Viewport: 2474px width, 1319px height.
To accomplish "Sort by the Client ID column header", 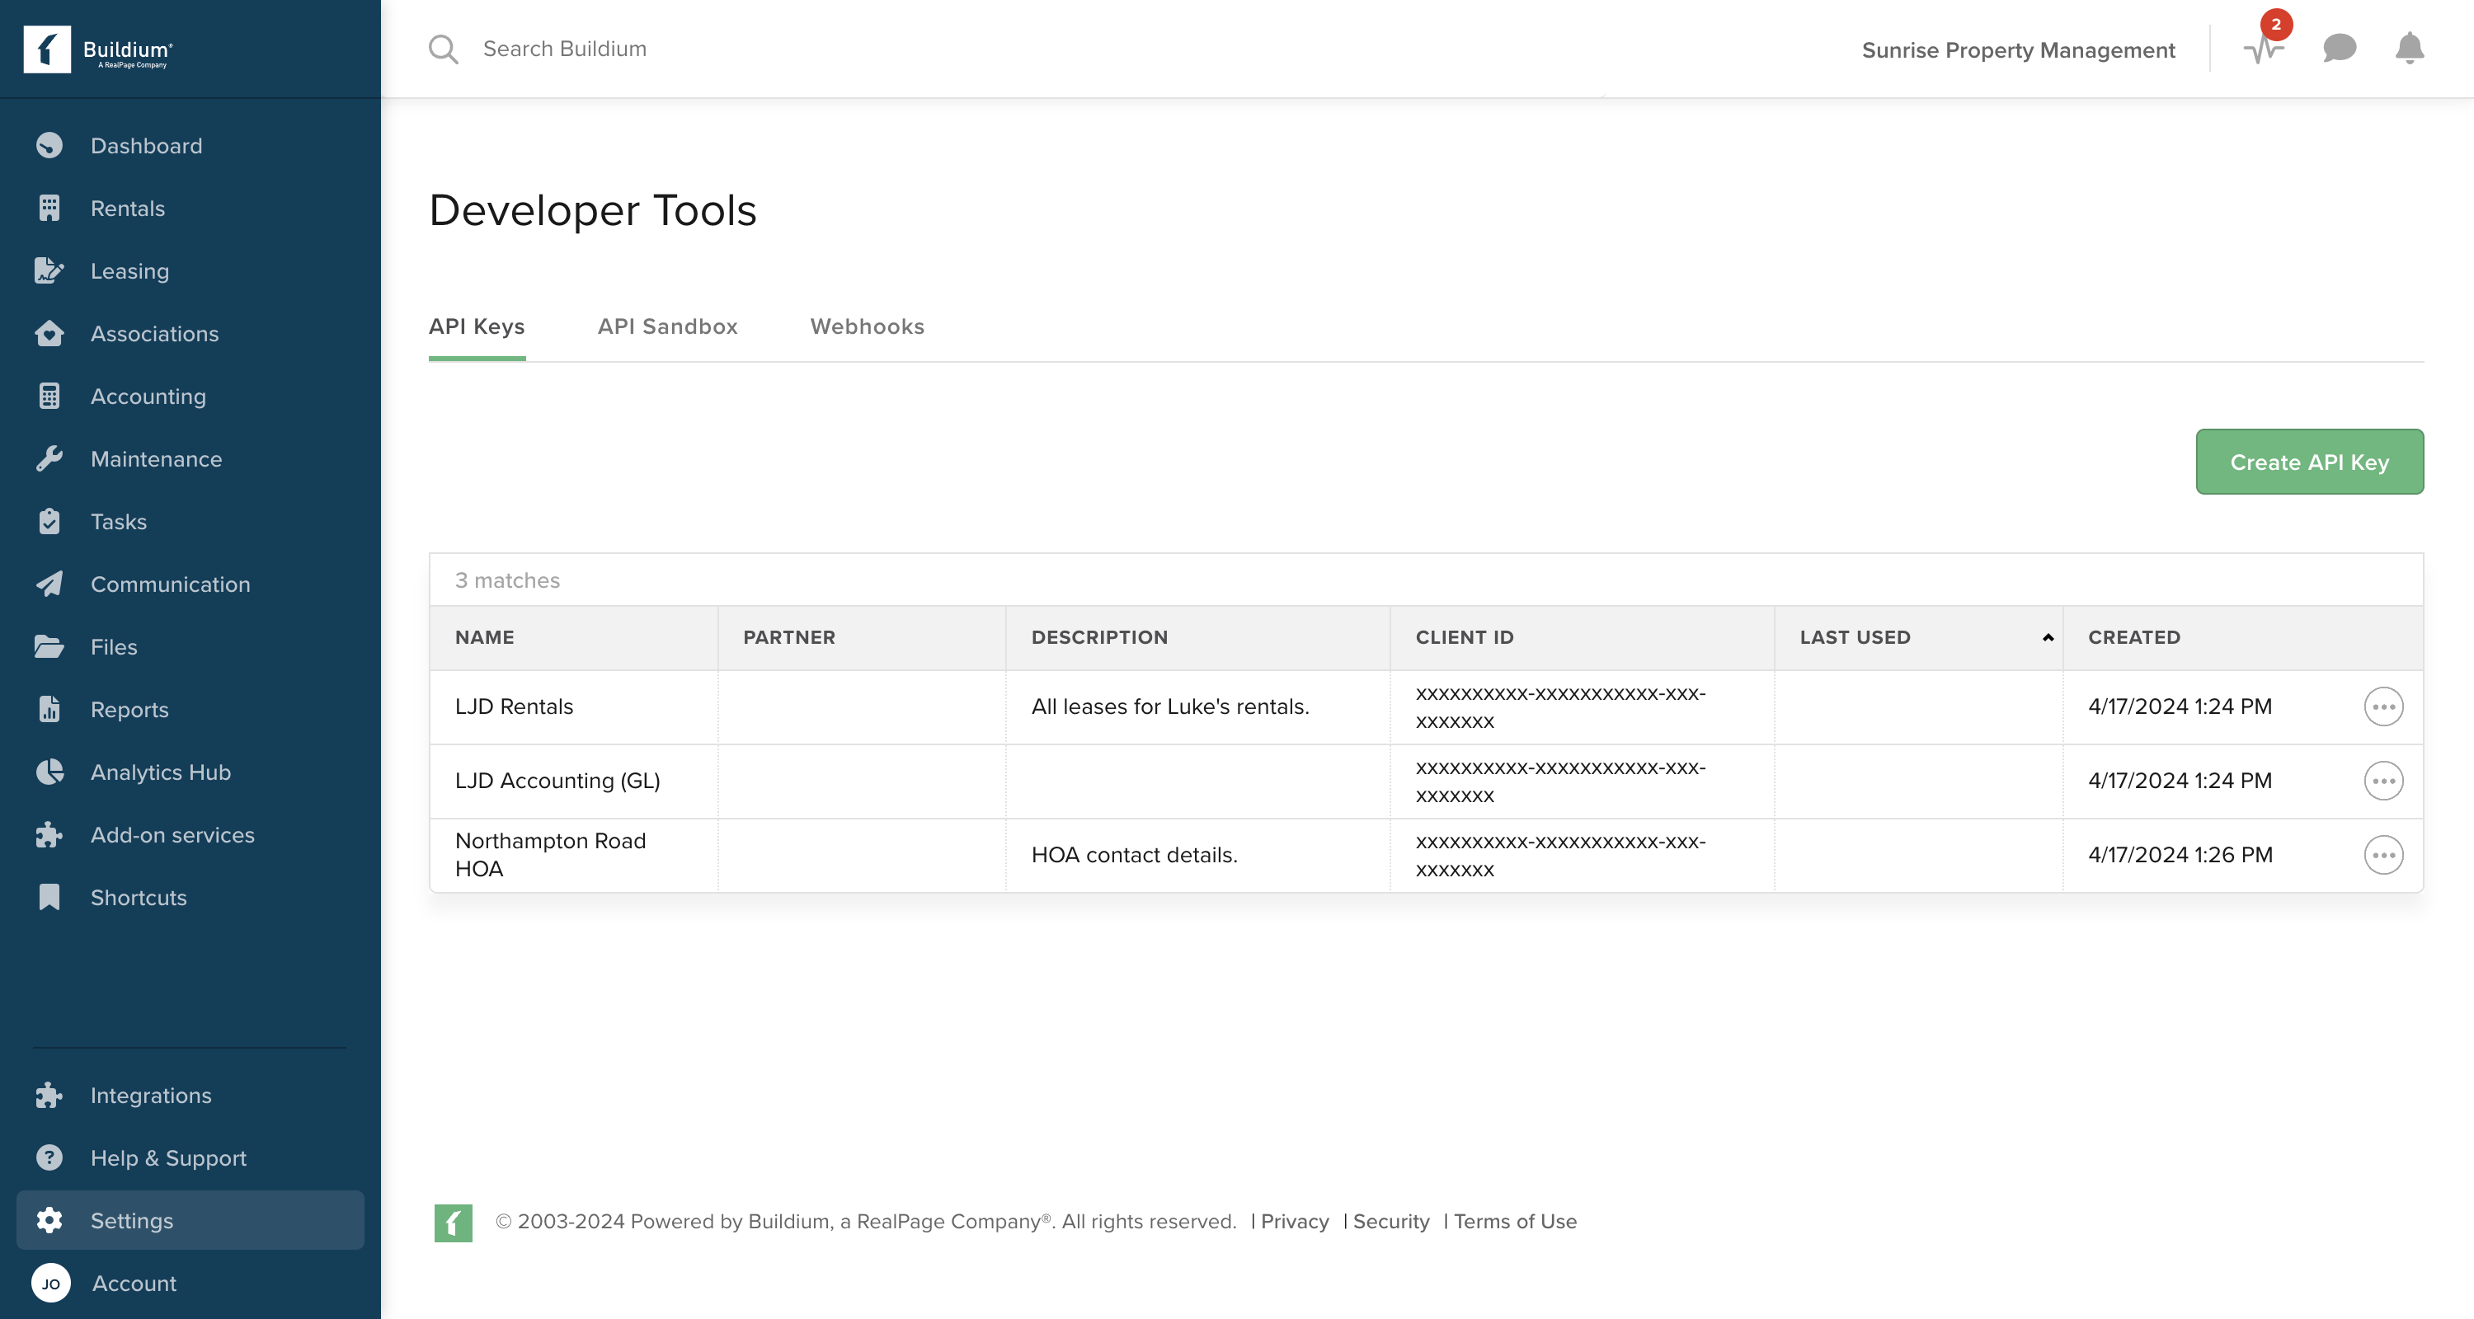I will point(1582,637).
